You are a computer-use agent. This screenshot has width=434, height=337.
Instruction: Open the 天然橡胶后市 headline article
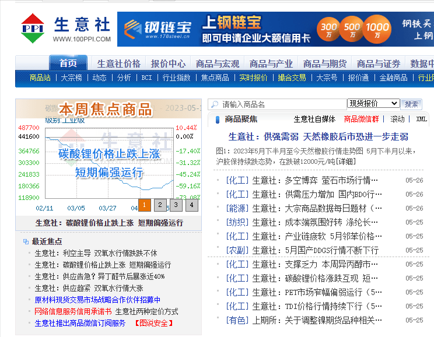pos(318,137)
